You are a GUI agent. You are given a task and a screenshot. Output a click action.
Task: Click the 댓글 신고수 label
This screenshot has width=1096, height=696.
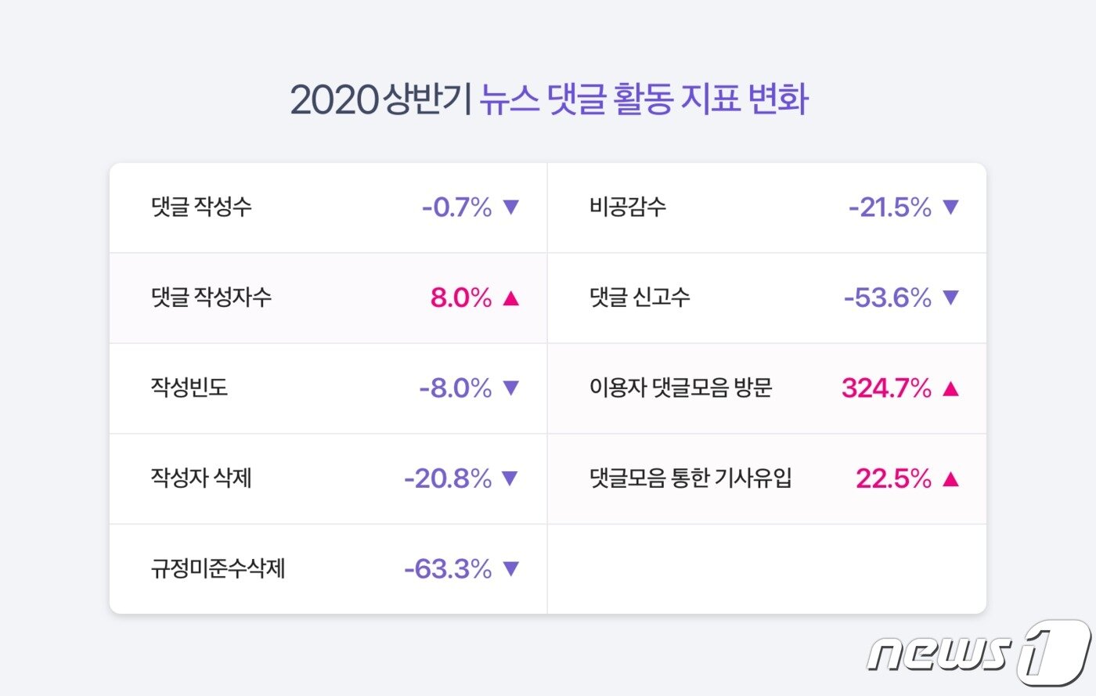(x=640, y=298)
